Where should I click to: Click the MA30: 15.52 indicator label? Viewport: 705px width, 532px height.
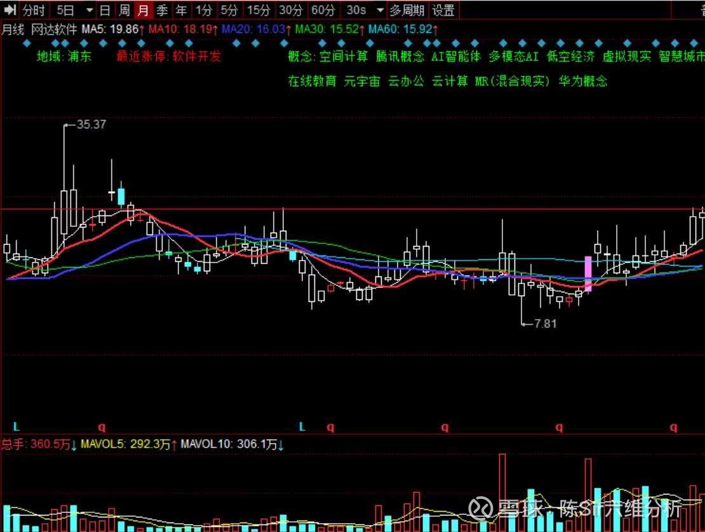click(330, 30)
